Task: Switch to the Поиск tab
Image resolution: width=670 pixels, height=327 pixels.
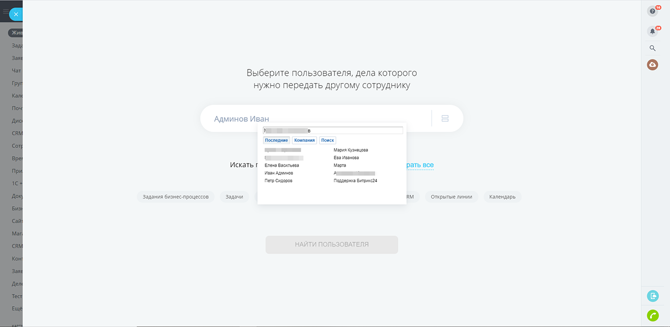Action: click(x=328, y=140)
